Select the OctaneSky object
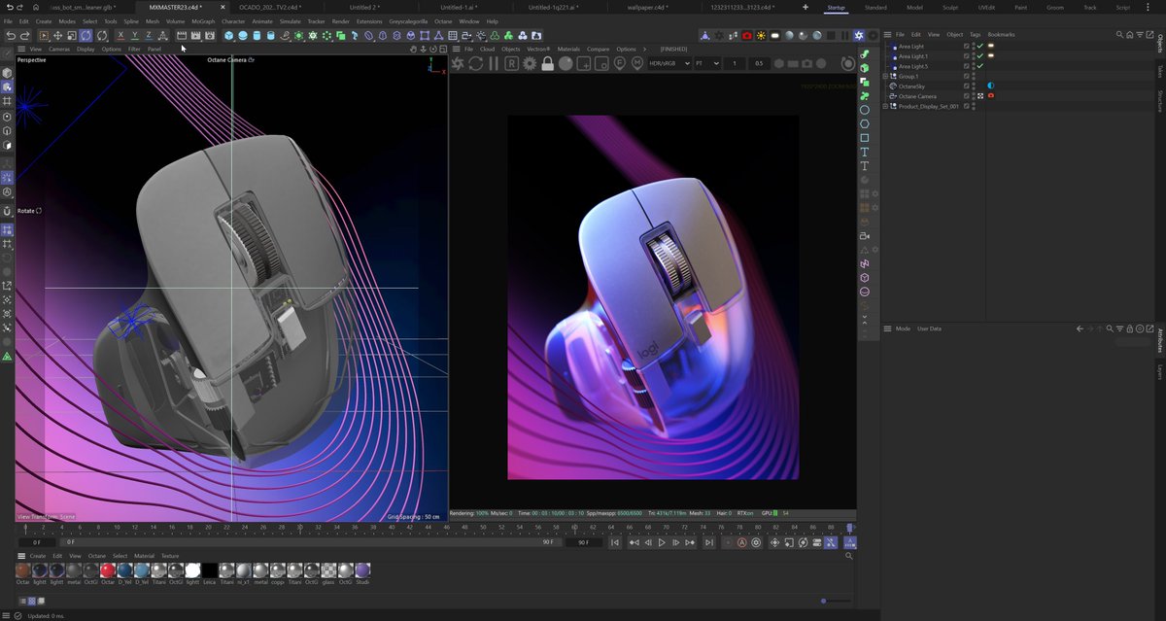The width and height of the screenshot is (1166, 621). coord(910,86)
